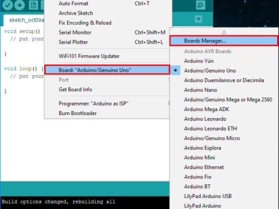Screen dimensions: 279x209
Task: Open Serial Monitor magnifier icon
Action: pos(201,5)
